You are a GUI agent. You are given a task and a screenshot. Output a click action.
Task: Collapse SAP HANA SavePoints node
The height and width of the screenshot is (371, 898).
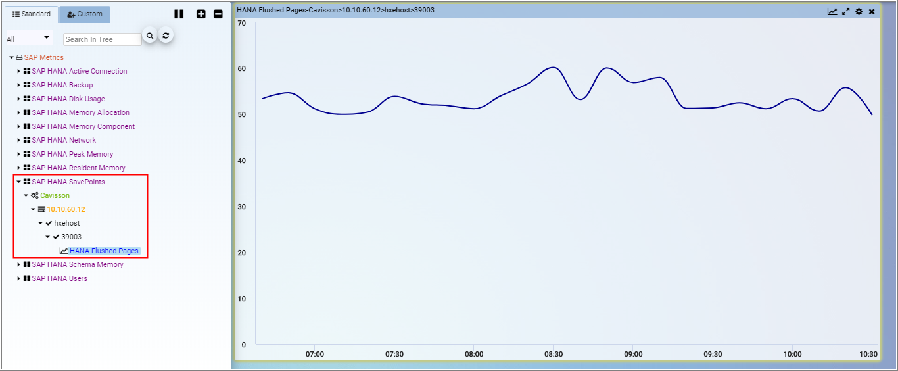(x=19, y=182)
